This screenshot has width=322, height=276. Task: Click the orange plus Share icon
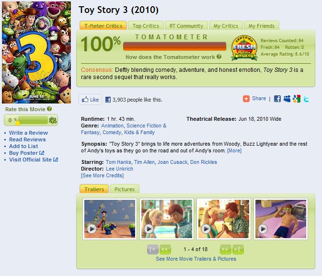246,99
